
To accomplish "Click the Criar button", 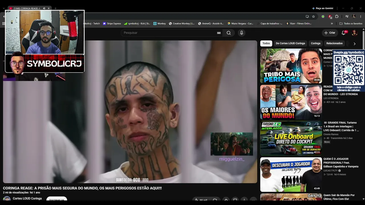I will click(330, 33).
